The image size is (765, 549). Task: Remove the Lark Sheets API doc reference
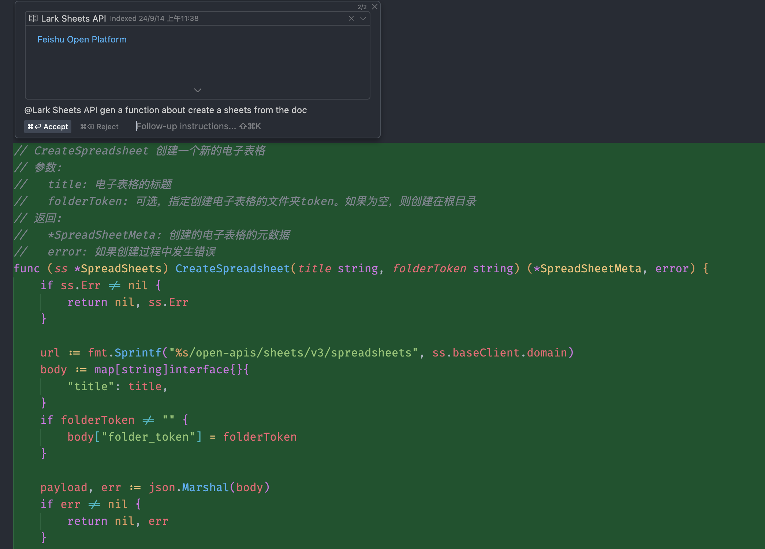(x=351, y=18)
